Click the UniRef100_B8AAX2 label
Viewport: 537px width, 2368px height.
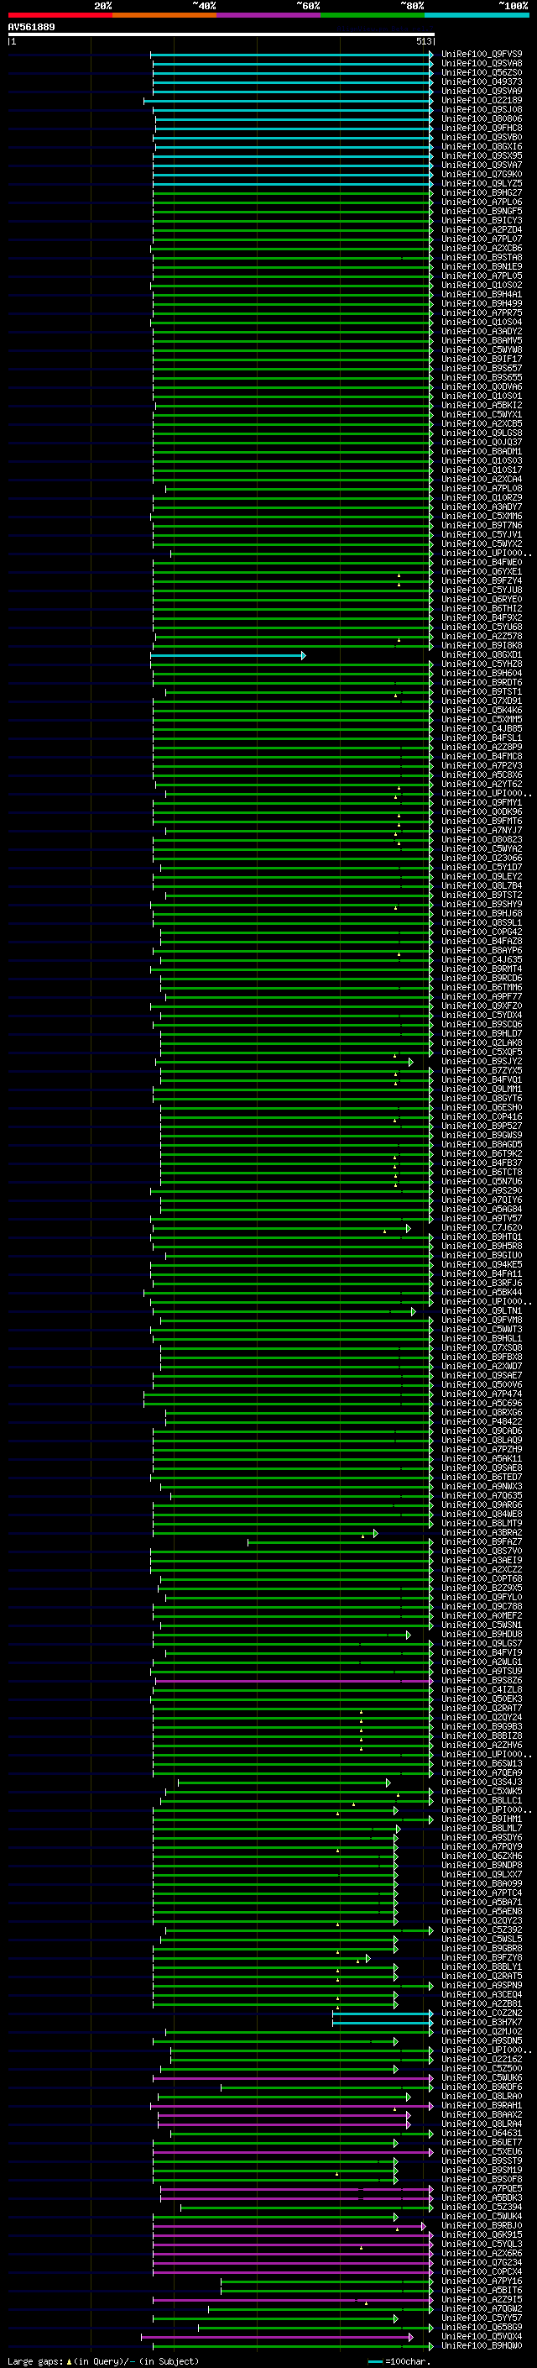[x=482, y=2115]
